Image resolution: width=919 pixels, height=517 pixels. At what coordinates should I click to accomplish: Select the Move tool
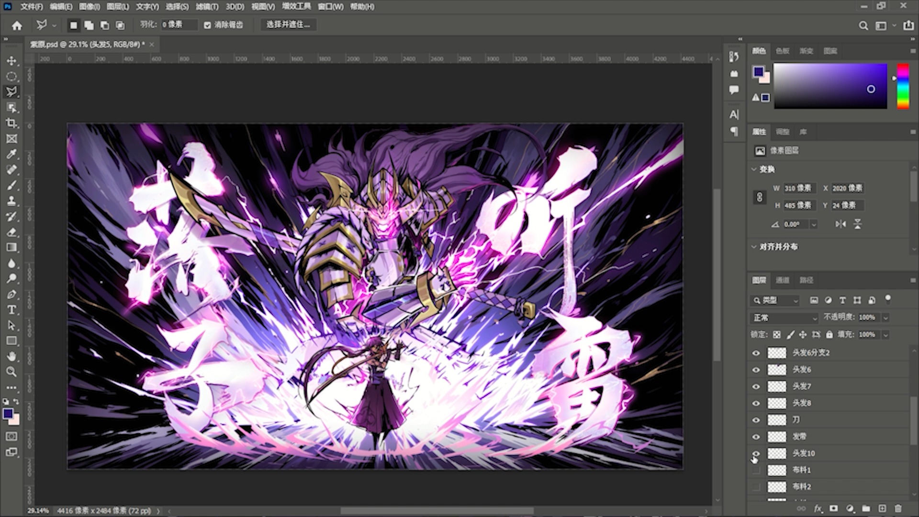click(x=11, y=61)
